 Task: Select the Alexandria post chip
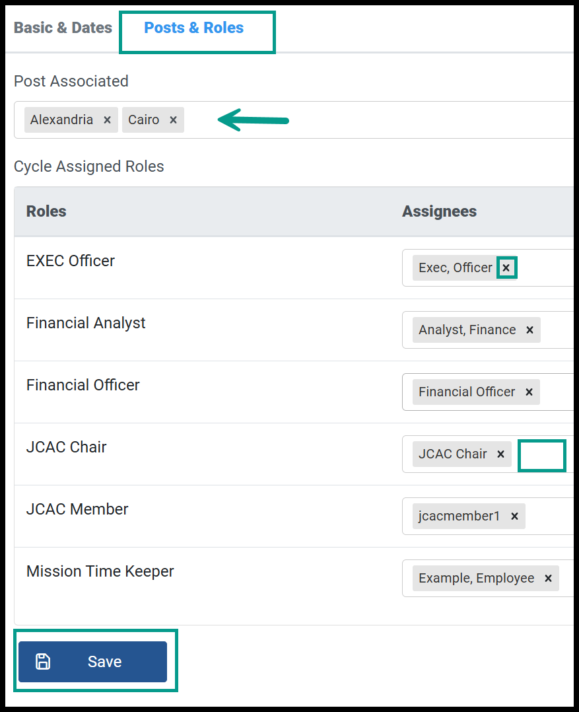(61, 120)
